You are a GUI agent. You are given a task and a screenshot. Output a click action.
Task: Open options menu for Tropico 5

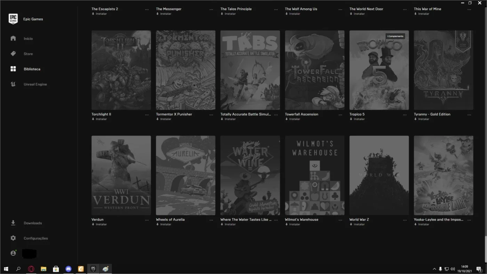405,115
